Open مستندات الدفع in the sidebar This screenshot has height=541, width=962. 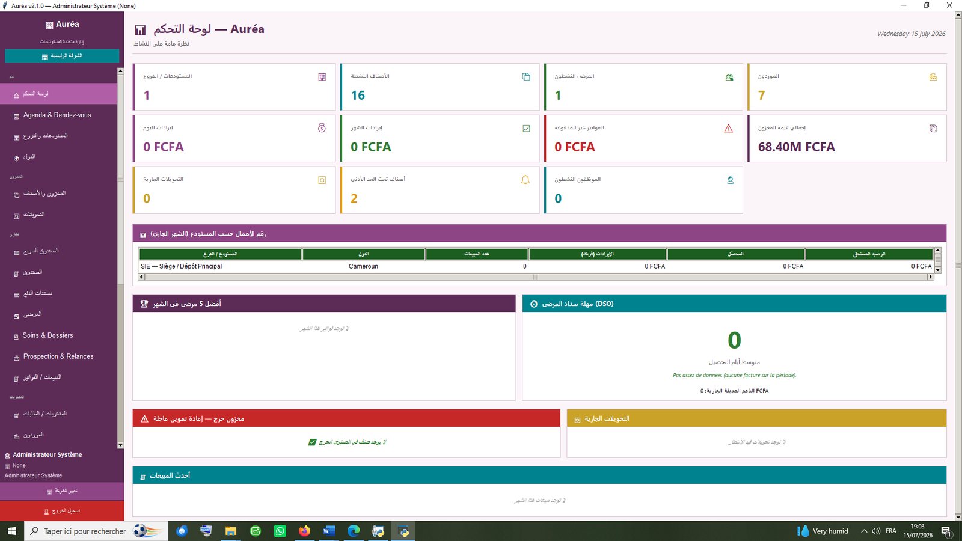[59, 293]
